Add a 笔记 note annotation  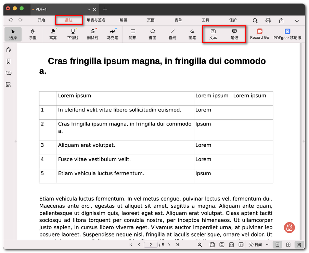coord(234,34)
